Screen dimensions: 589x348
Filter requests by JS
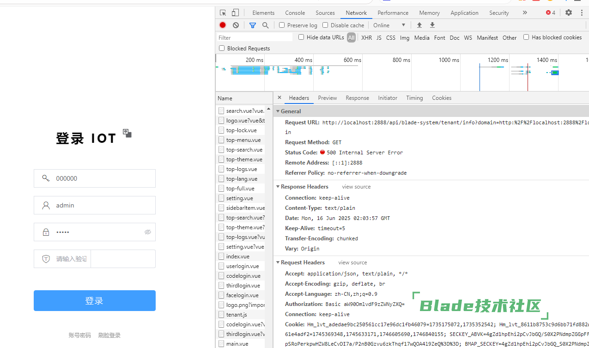click(x=379, y=38)
